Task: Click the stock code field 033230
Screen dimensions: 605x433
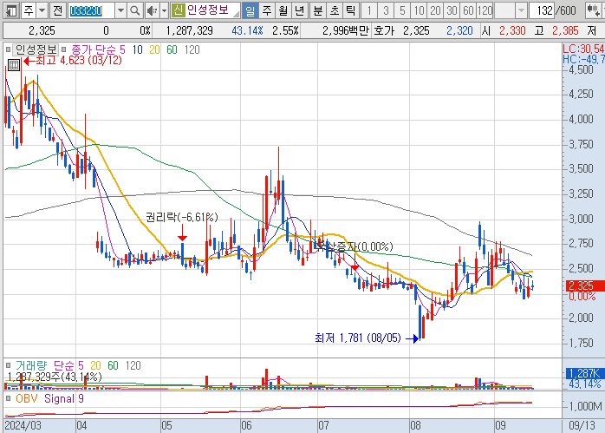Action: click(91, 10)
